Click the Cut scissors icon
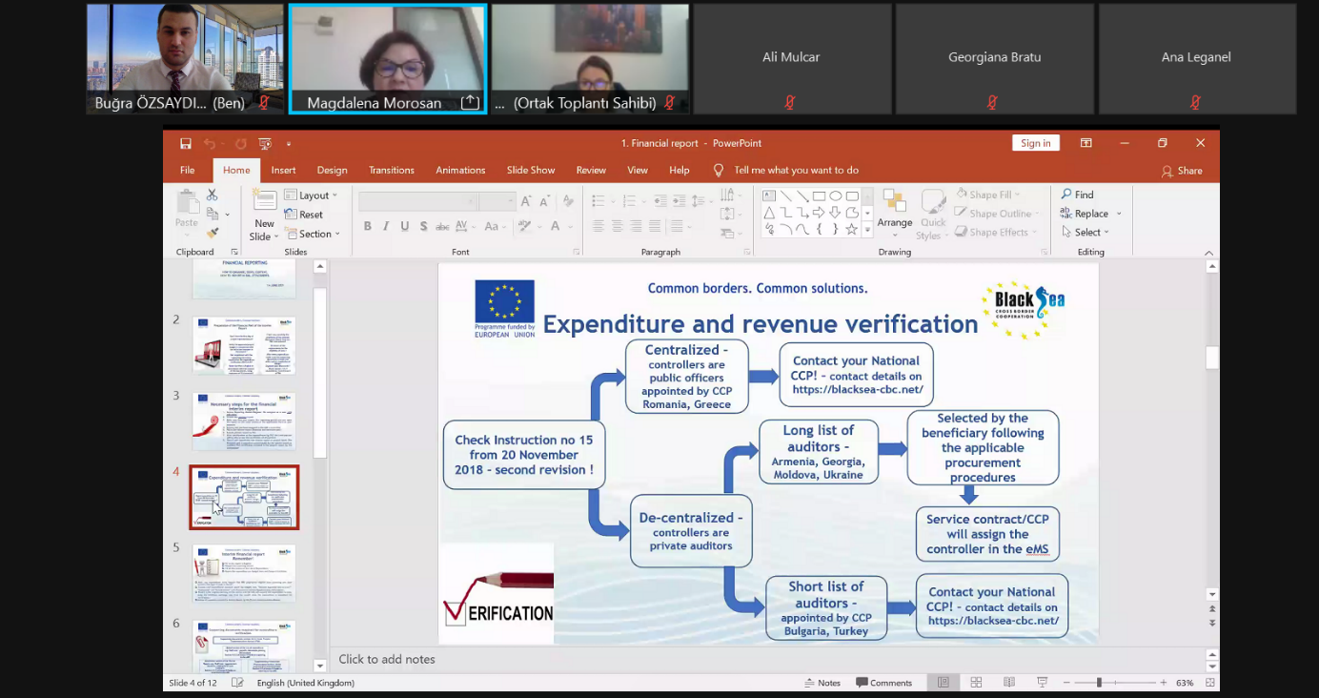 (x=213, y=195)
